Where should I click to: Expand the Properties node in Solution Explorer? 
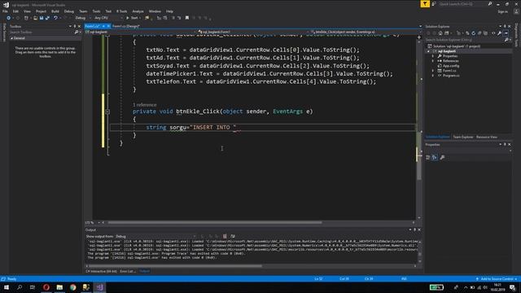click(x=433, y=56)
